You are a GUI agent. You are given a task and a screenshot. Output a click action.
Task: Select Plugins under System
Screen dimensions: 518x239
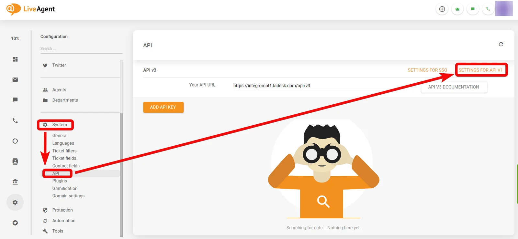click(60, 181)
